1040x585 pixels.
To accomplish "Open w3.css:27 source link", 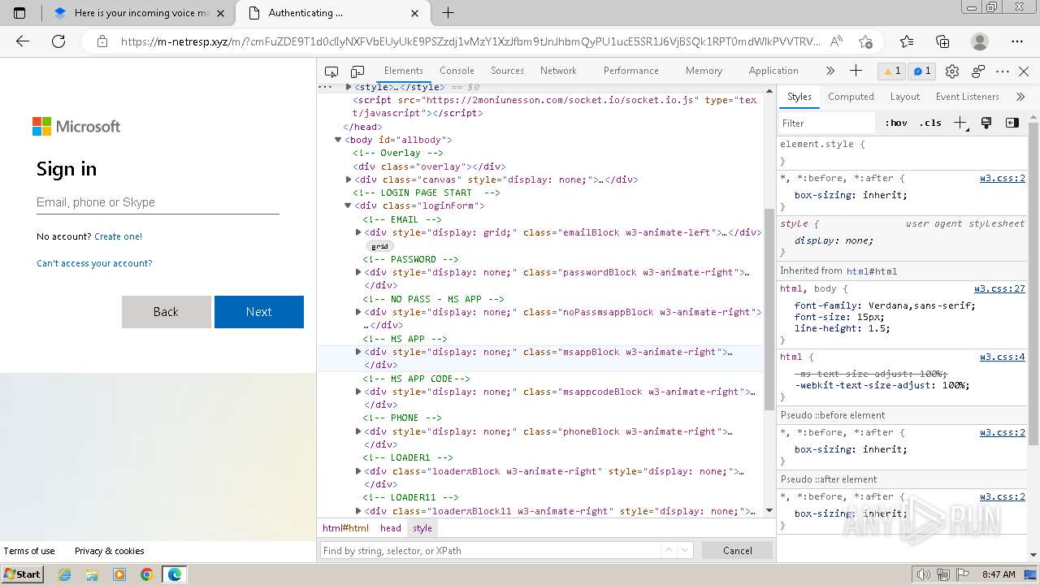I will 999,288.
